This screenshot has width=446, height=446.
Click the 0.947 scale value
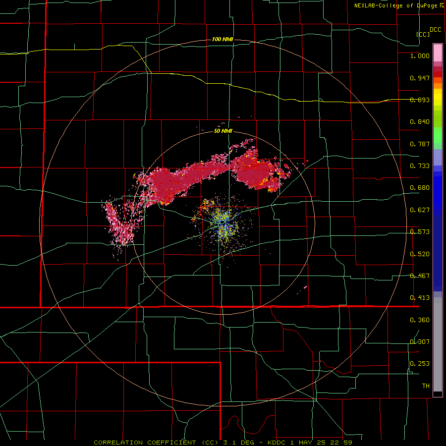[x=420, y=78]
